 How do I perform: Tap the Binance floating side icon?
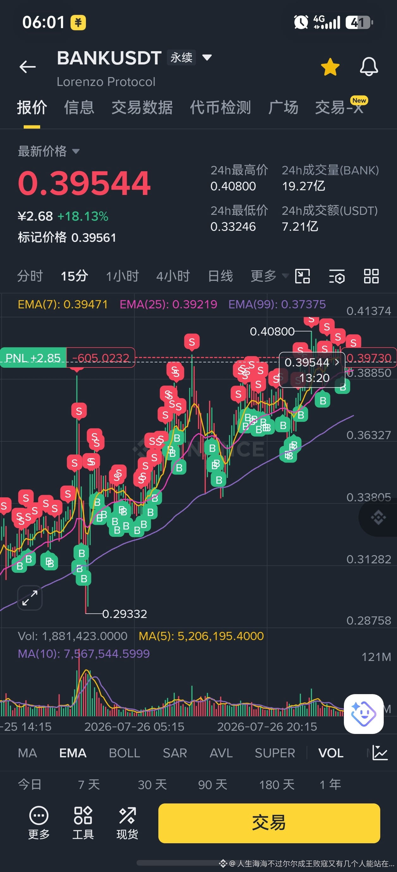378,517
